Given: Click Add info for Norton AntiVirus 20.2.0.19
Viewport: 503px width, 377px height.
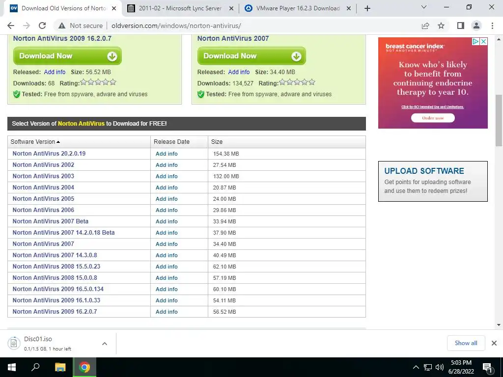Looking at the screenshot, I should [167, 154].
